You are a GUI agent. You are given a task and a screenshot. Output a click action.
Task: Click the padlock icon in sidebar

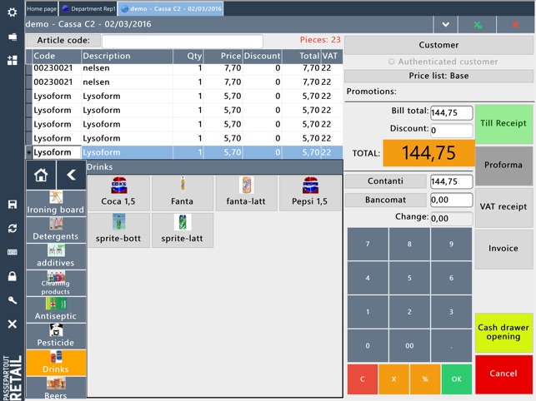[x=13, y=276]
